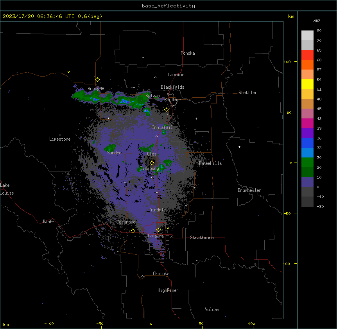The image size is (337, 329).
Task: Click the yellow diamond marker below RedDeer
Action: pos(166,110)
